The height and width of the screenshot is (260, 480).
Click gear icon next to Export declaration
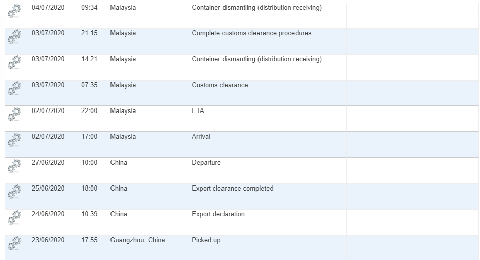pos(14,217)
